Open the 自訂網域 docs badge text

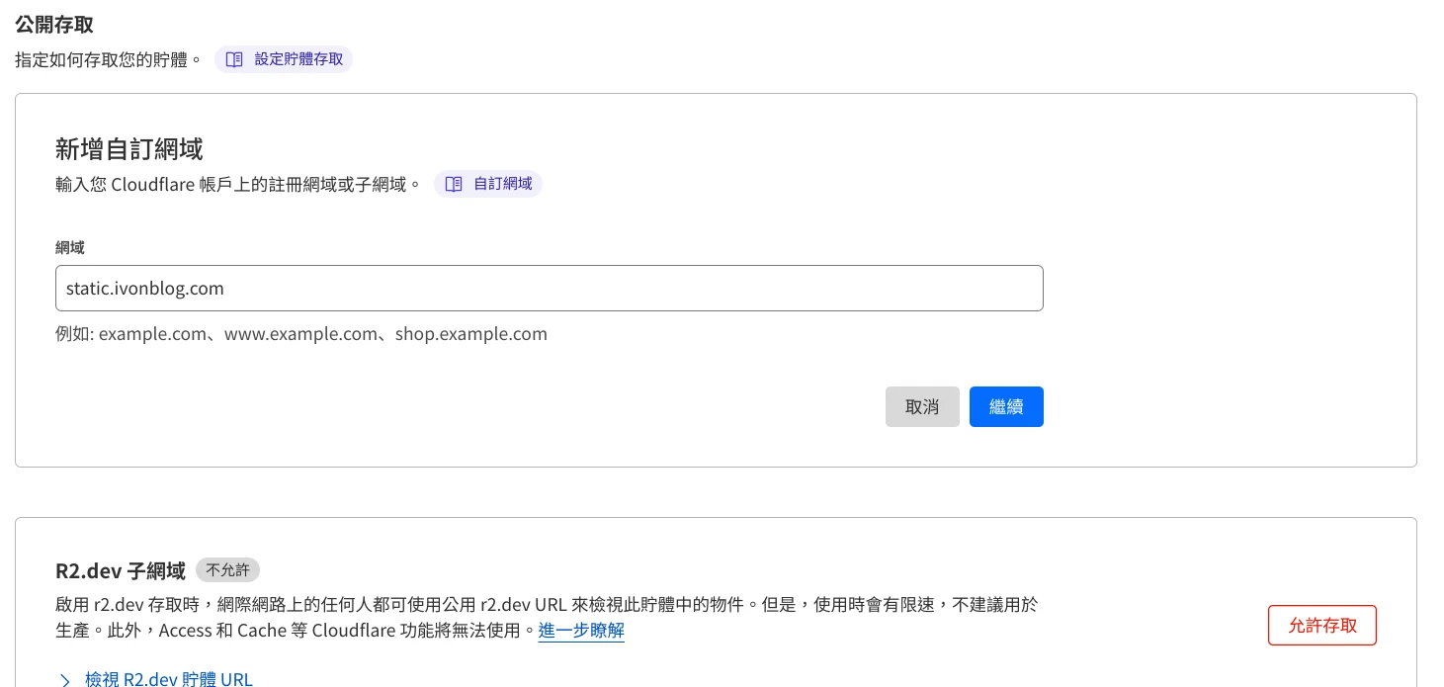point(502,184)
